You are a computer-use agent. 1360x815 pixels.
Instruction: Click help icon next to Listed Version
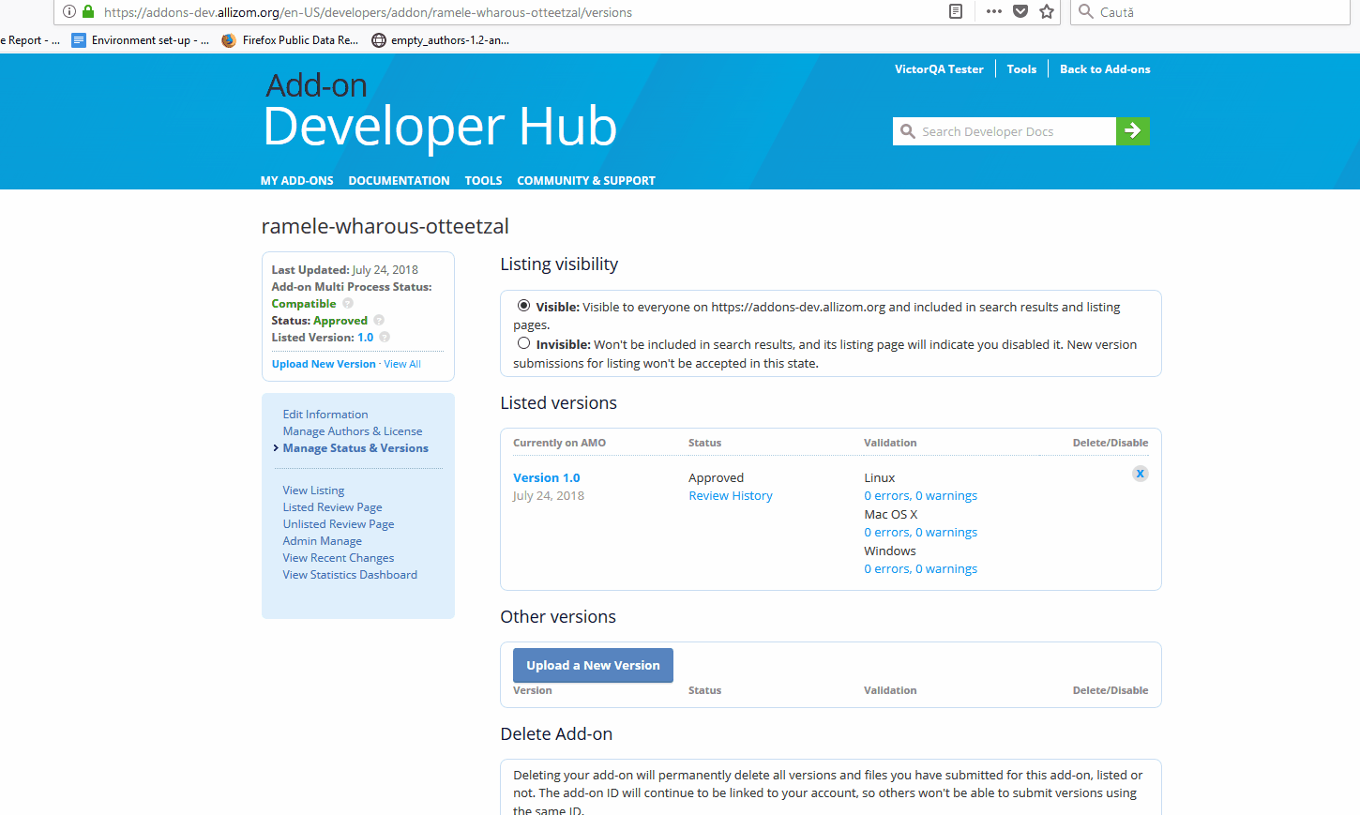(x=385, y=338)
